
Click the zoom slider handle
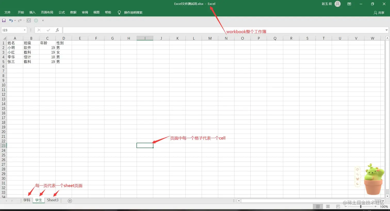361,207
